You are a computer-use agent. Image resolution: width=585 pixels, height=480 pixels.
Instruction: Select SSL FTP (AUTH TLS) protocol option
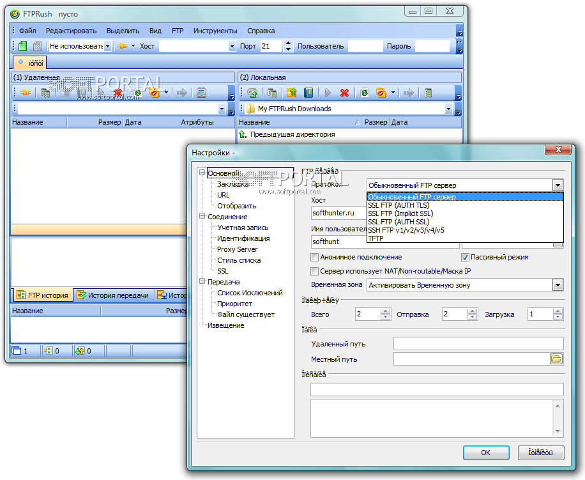click(465, 205)
